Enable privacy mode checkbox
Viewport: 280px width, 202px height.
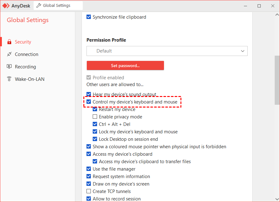pyautogui.click(x=95, y=117)
